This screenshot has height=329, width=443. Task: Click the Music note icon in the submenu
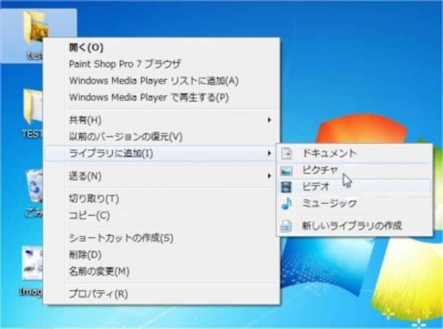point(286,203)
